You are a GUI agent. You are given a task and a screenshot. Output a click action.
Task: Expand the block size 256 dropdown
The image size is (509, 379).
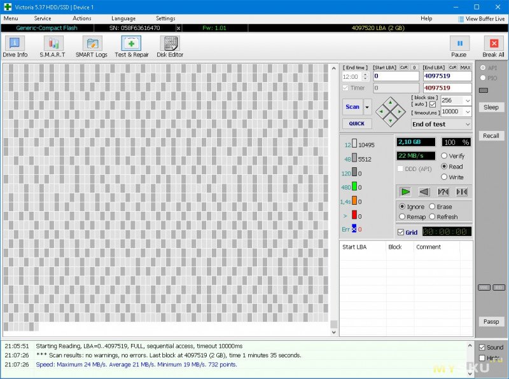click(x=468, y=100)
